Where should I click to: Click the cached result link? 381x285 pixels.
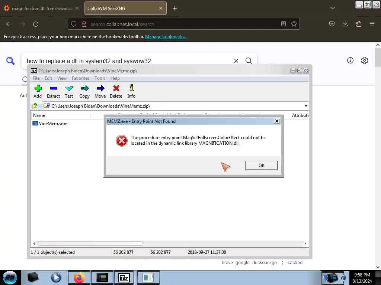[295, 263]
